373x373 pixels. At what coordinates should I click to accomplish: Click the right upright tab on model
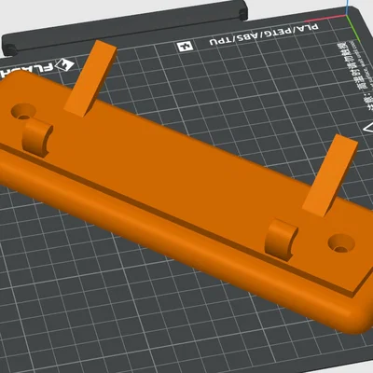tap(330, 175)
